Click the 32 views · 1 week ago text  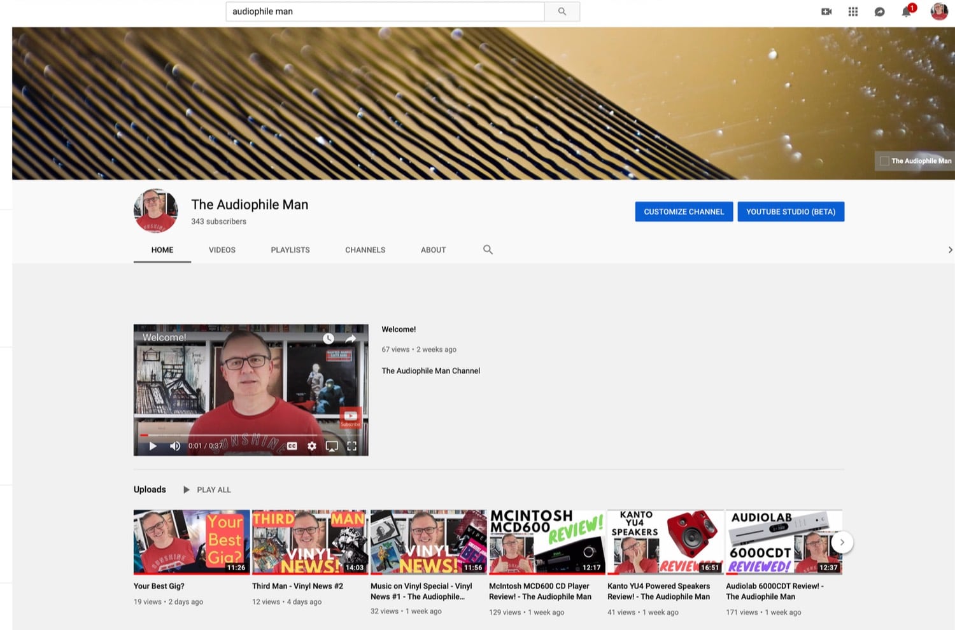click(406, 612)
